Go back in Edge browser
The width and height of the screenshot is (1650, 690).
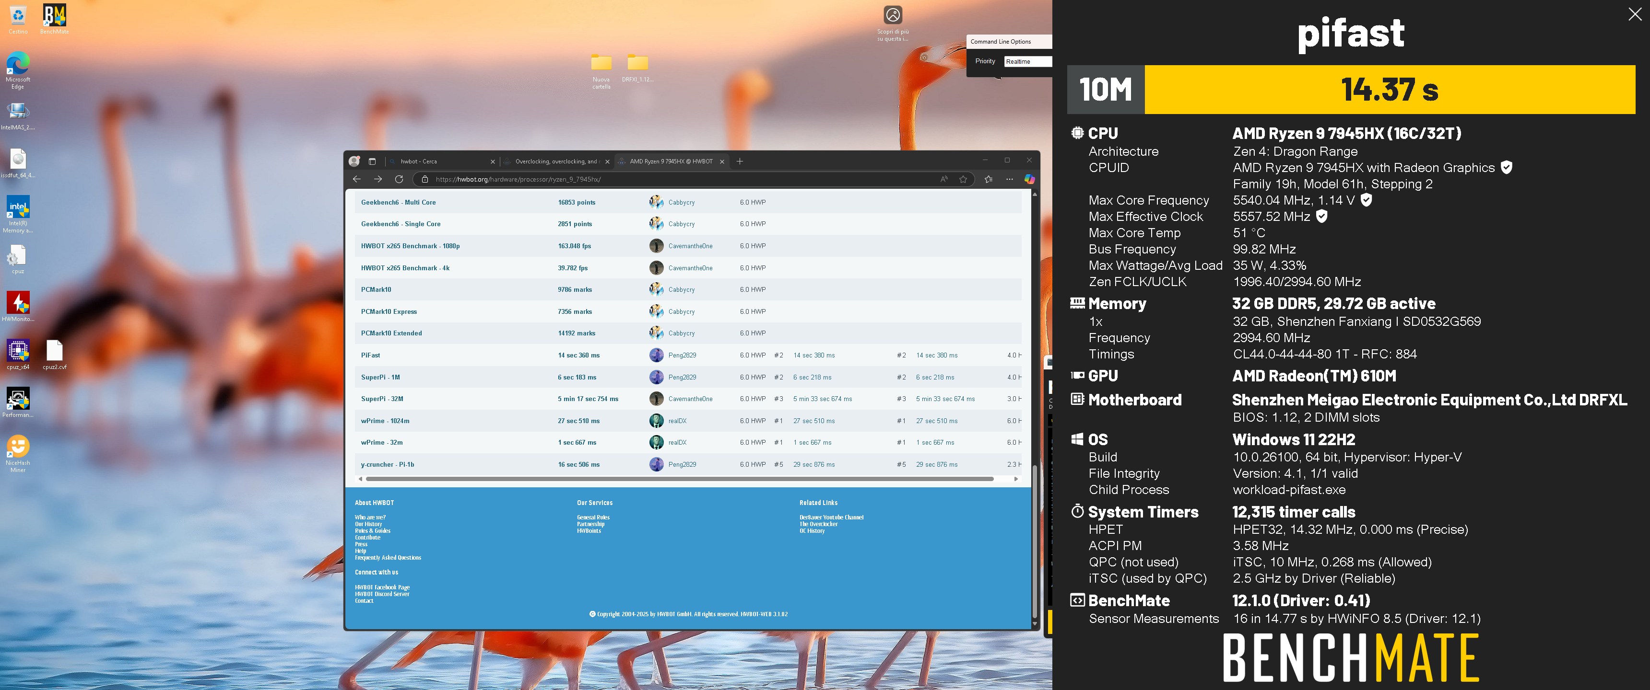point(357,179)
